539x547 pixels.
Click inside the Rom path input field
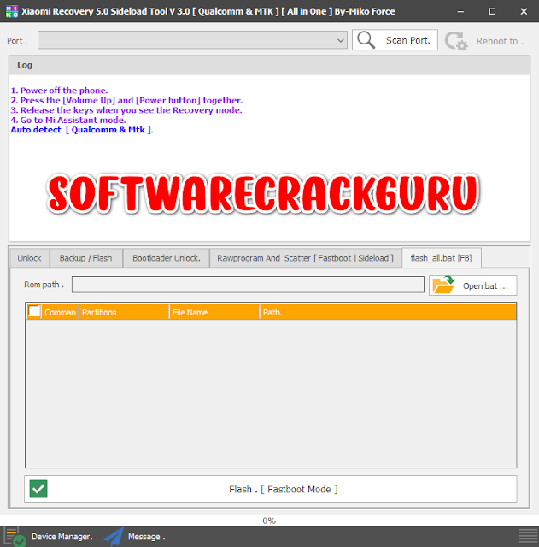click(x=248, y=285)
